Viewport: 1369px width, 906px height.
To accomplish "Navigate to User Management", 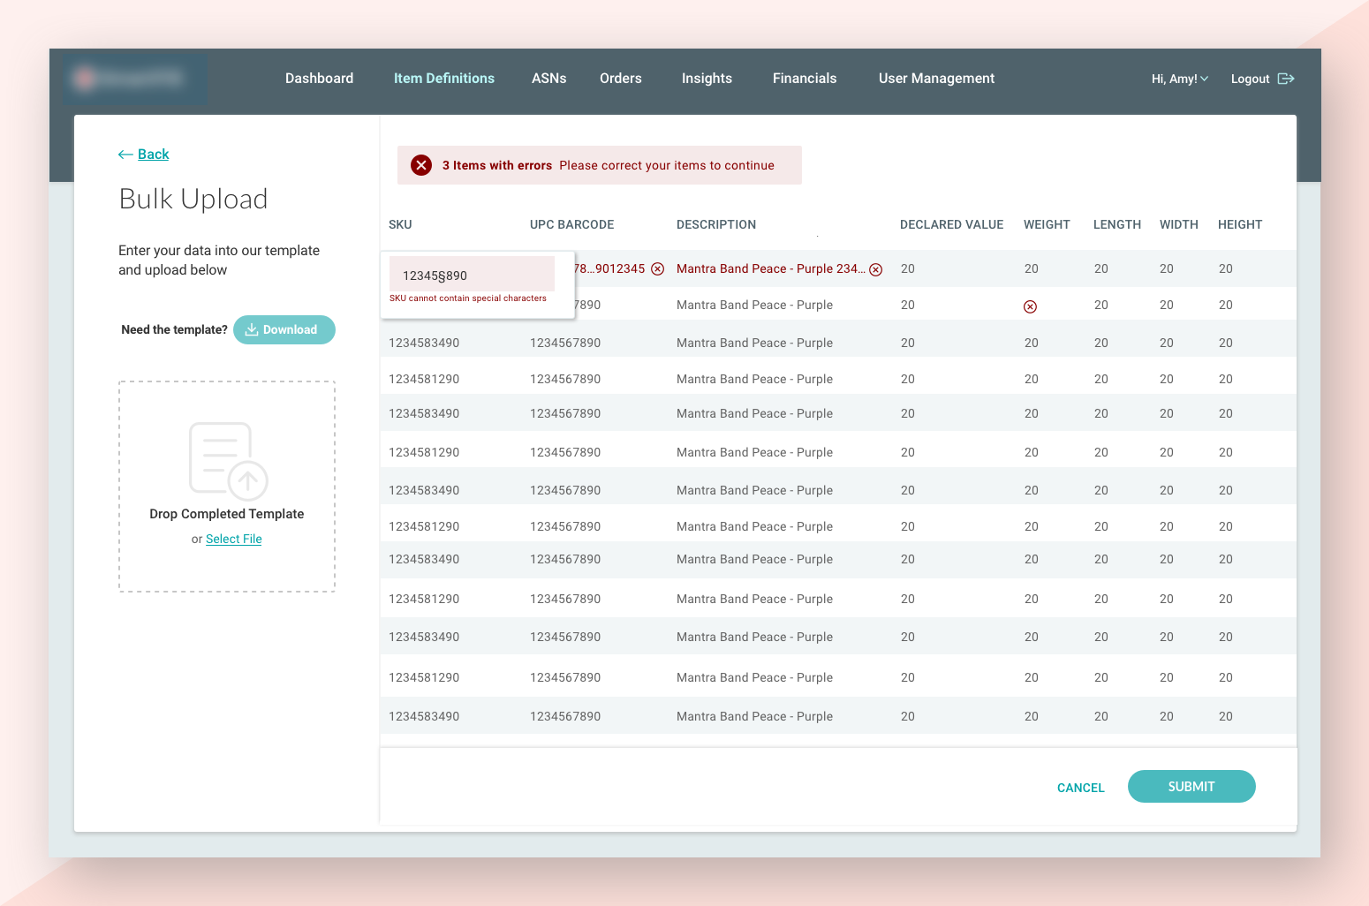I will click(936, 79).
